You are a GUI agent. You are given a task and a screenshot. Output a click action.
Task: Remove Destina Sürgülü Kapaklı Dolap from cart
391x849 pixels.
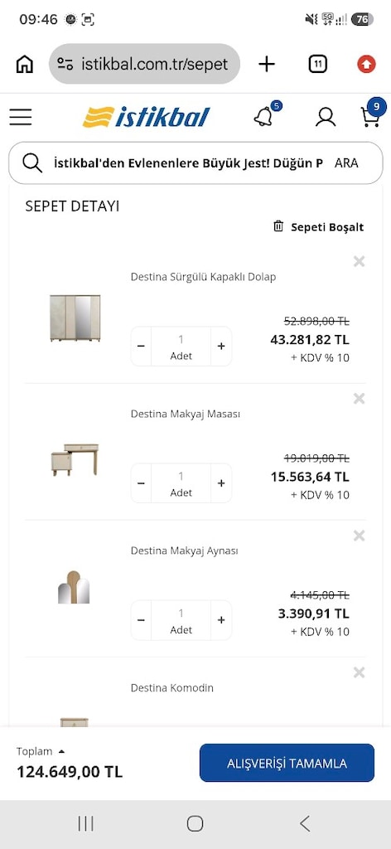pyautogui.click(x=359, y=261)
